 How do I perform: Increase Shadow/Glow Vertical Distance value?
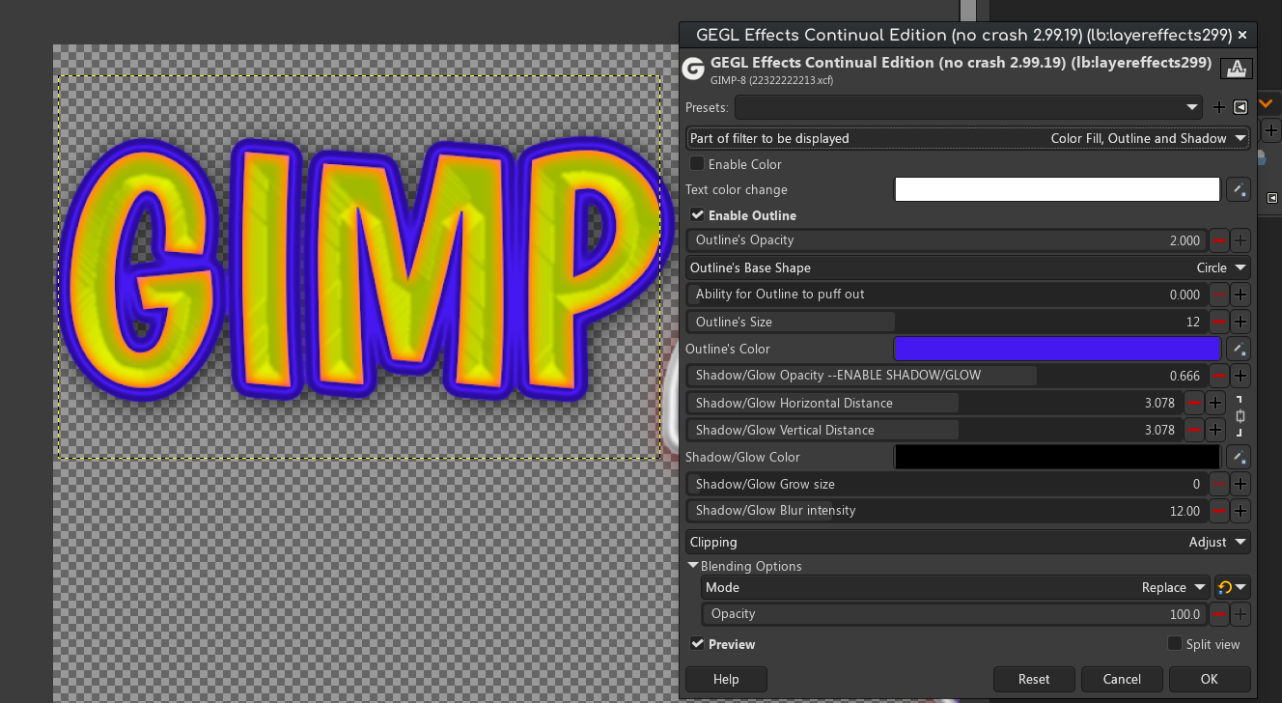[1215, 430]
